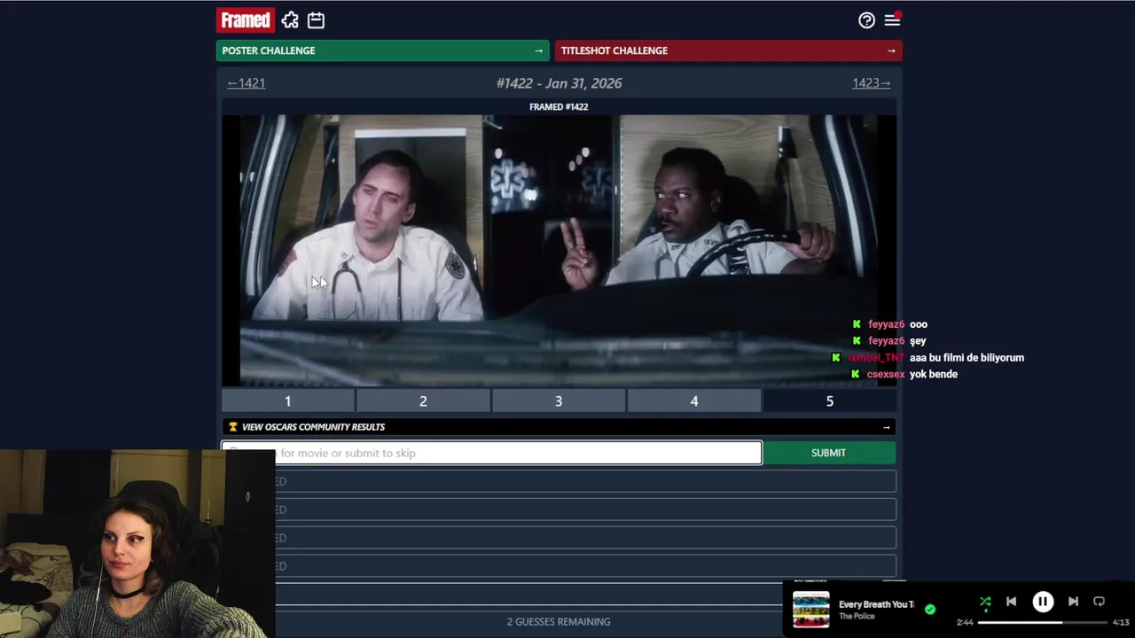Click the green saved-song checkmark

coord(929,610)
